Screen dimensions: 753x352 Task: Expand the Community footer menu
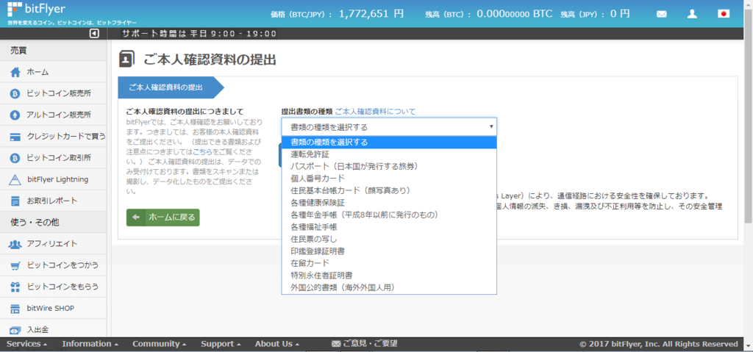[x=160, y=344]
